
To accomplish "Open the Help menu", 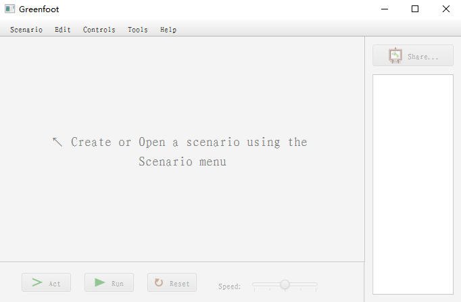I will click(168, 30).
